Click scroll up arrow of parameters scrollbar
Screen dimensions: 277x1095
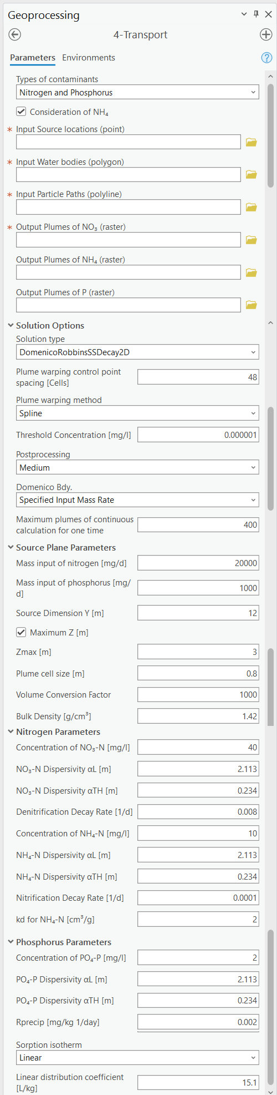270,75
